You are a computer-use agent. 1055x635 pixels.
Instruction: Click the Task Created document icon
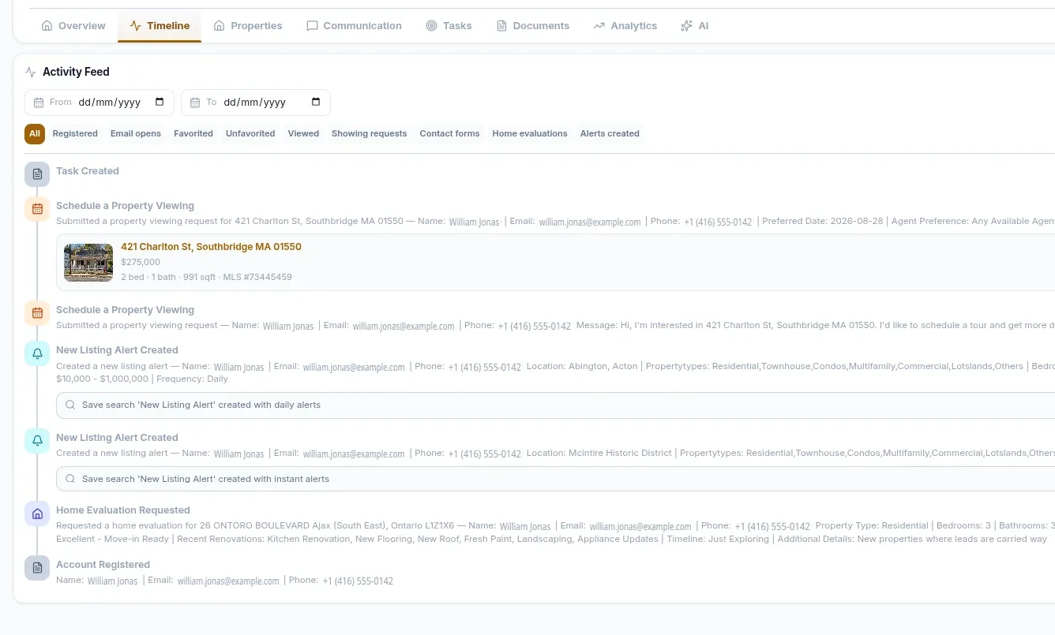click(37, 174)
